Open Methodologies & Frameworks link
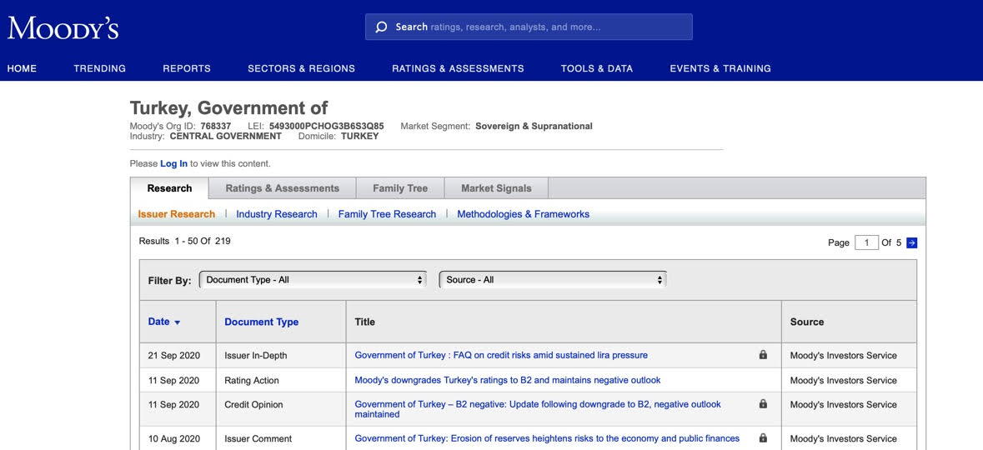This screenshot has width=983, height=450. click(523, 214)
